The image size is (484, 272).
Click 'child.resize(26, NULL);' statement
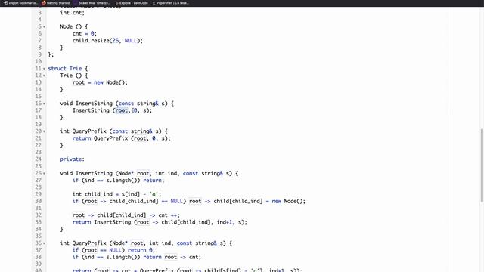(x=107, y=40)
